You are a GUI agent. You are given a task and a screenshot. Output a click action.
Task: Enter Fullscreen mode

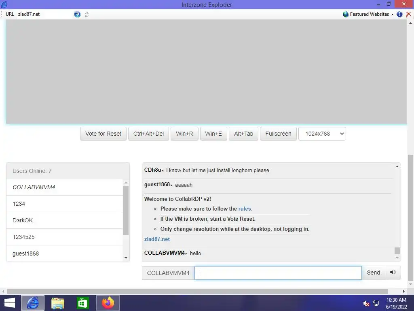[x=278, y=134]
